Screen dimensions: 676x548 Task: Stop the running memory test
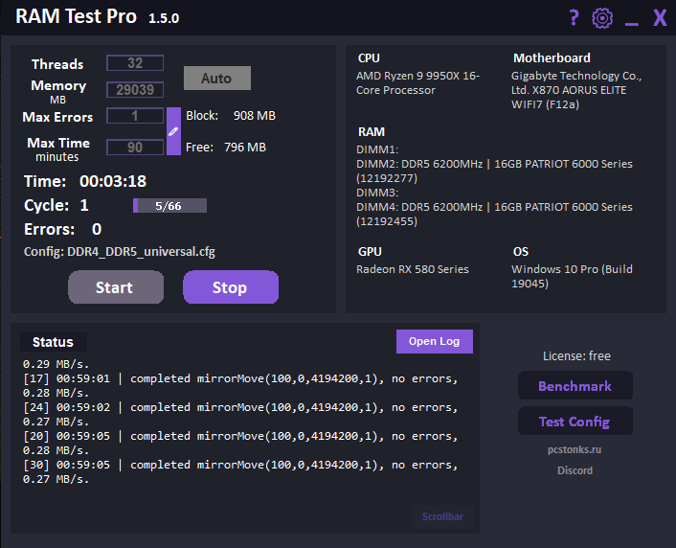pos(231,287)
